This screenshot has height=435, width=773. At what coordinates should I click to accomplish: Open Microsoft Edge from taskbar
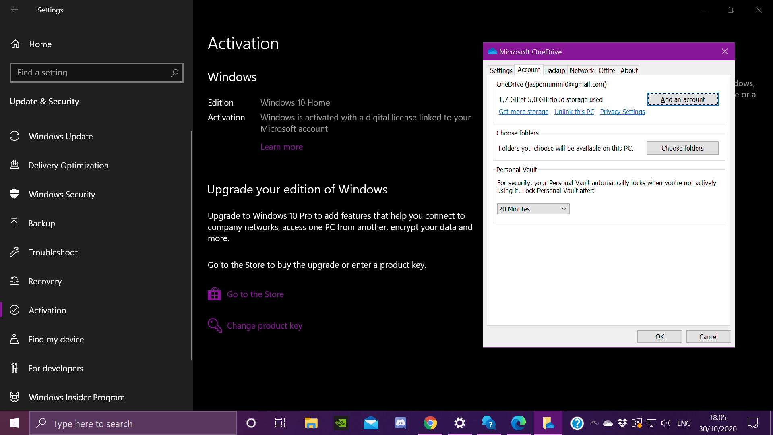[519, 423]
